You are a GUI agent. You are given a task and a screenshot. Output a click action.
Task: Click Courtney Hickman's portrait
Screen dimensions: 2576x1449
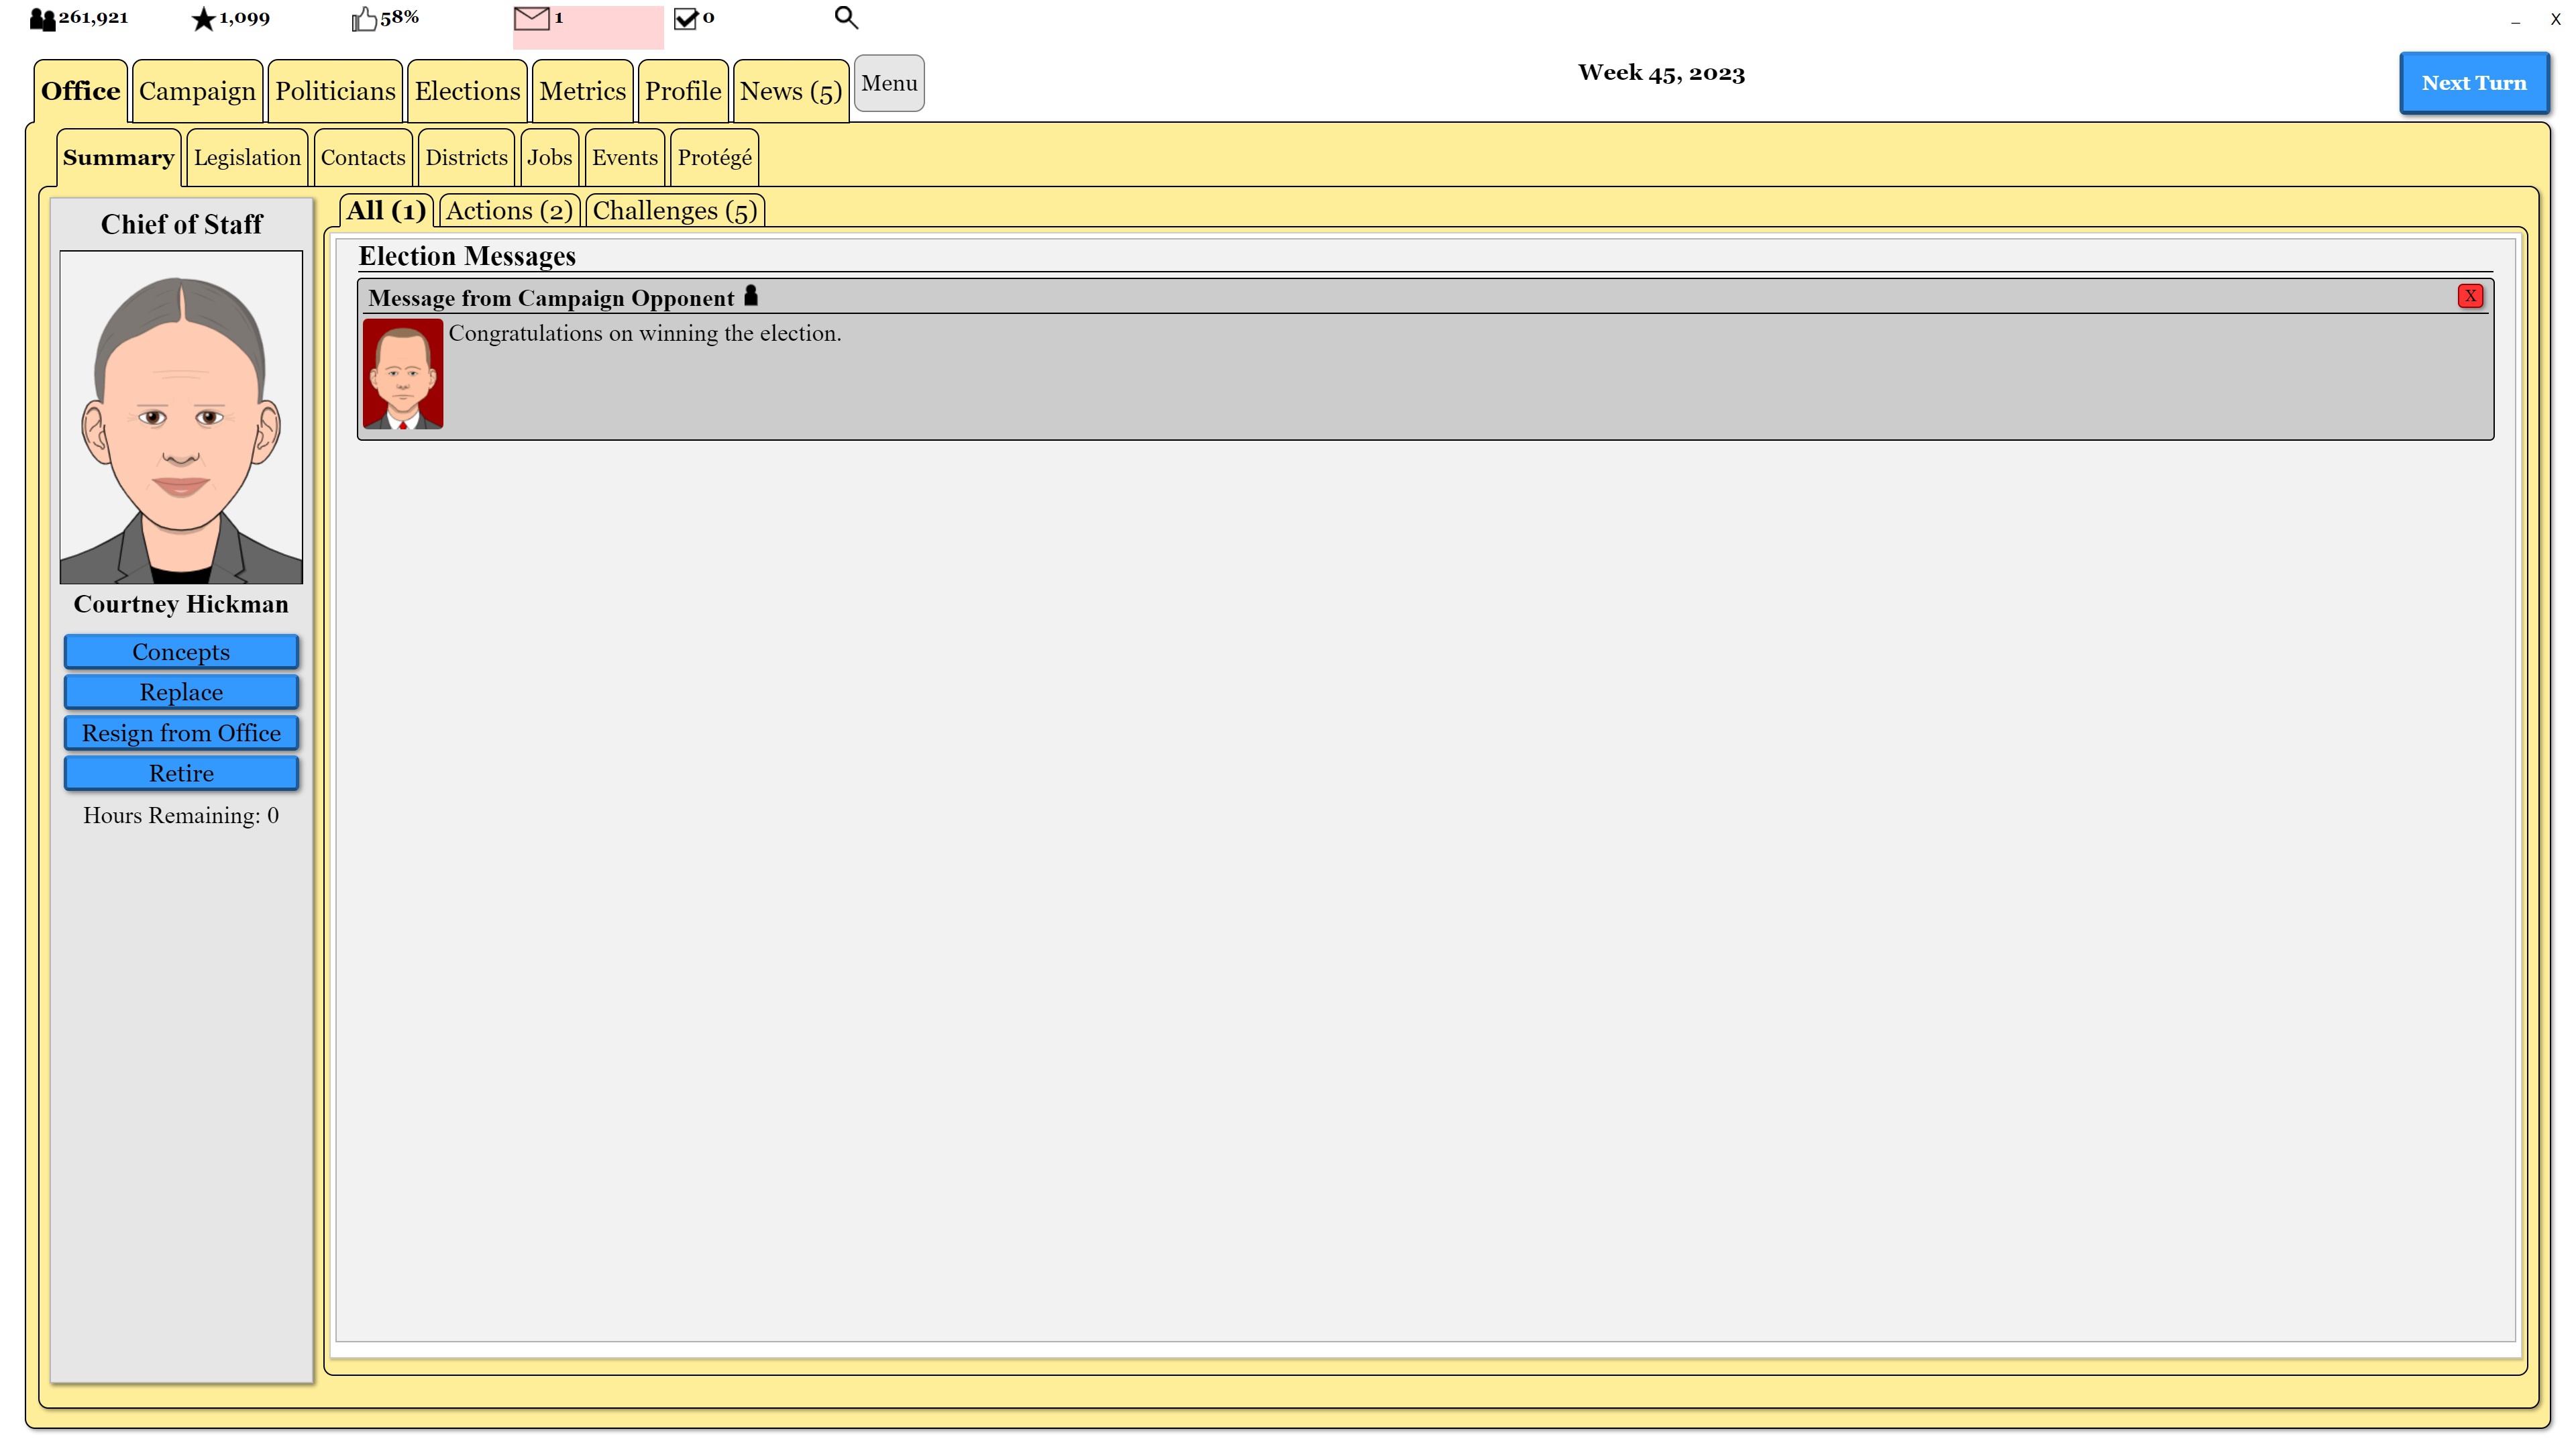[x=181, y=417]
